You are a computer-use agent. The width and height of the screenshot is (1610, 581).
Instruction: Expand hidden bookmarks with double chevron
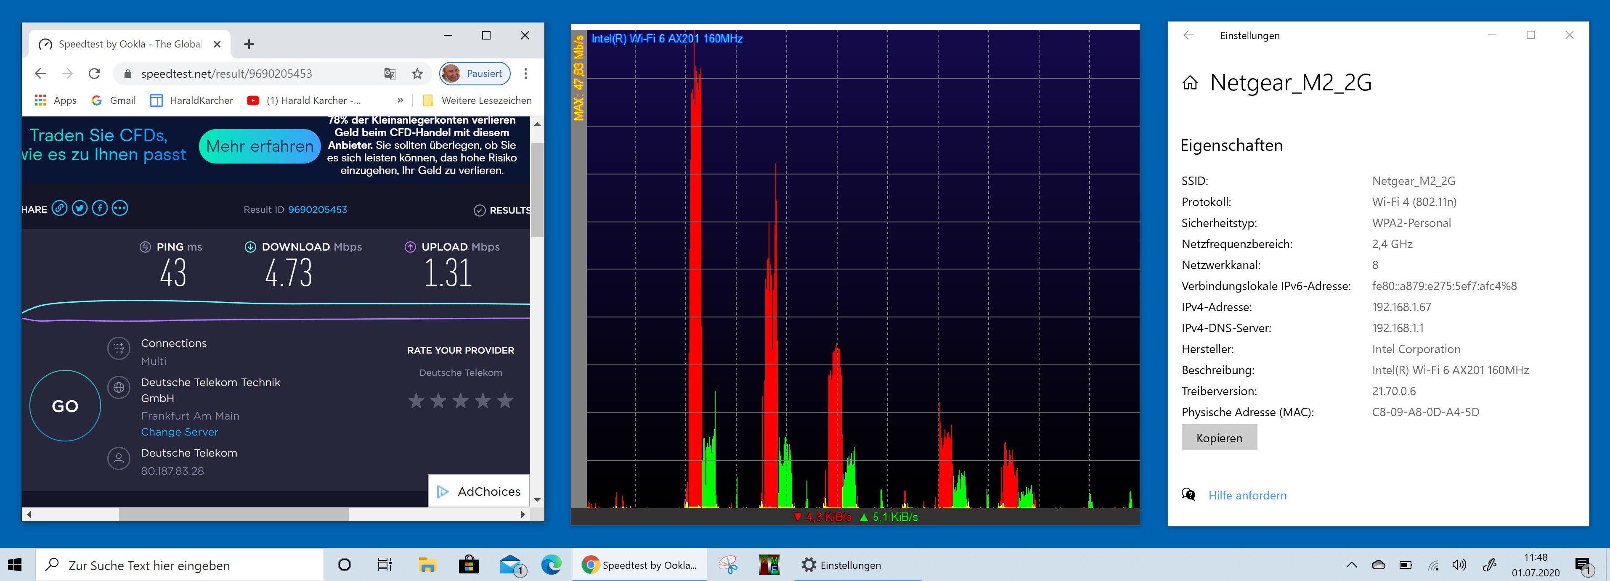(400, 100)
